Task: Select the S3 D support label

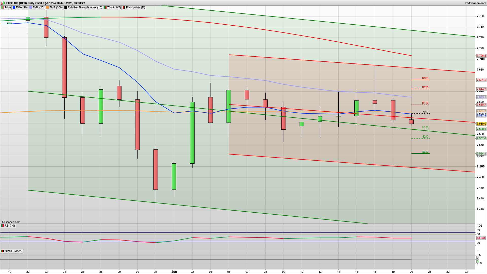Action: pyautogui.click(x=425, y=152)
